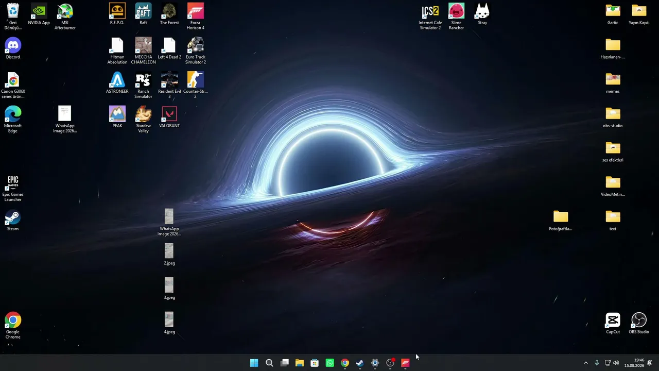This screenshot has width=659, height=371.
Task: Select the WhatsApp Image file above 2.jpeg
Action: pyautogui.click(x=169, y=223)
